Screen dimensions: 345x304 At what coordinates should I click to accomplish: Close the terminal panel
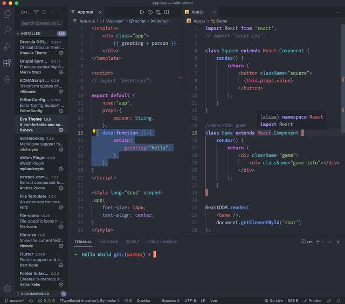tap(338, 242)
